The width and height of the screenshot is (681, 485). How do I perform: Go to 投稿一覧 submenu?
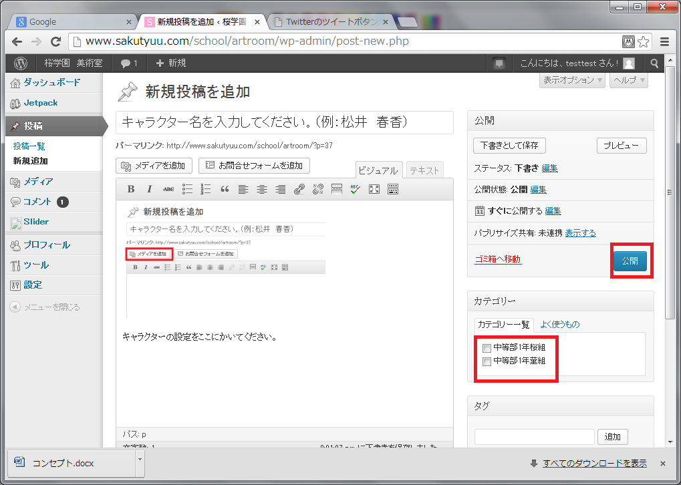coord(29,146)
